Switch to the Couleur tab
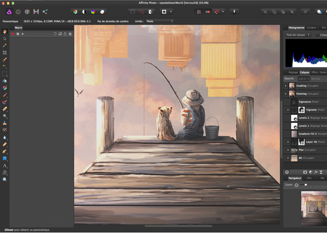This screenshot has width=327, height=234. (x=311, y=28)
